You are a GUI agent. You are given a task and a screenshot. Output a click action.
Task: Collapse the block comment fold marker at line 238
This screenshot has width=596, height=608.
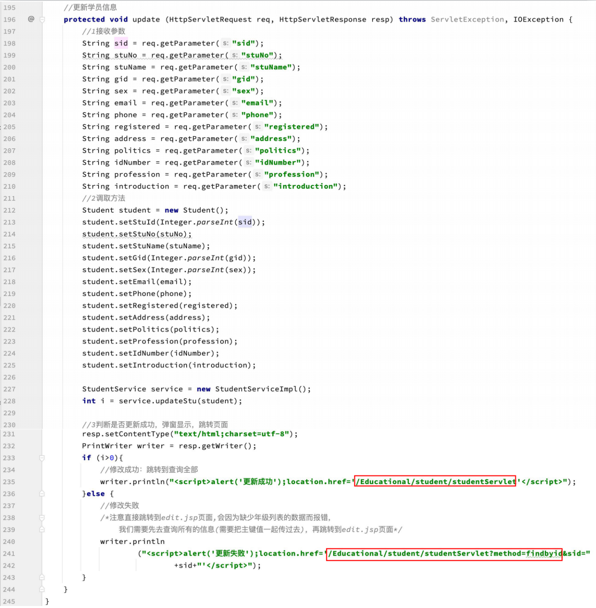(42, 518)
